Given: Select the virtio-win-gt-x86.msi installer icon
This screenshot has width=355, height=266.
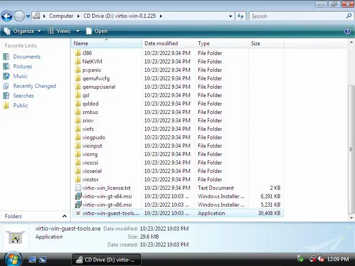Looking at the screenshot, I should 78,204.
